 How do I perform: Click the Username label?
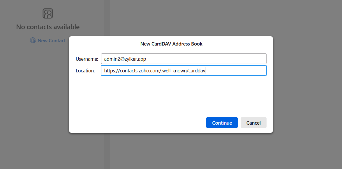tap(87, 59)
